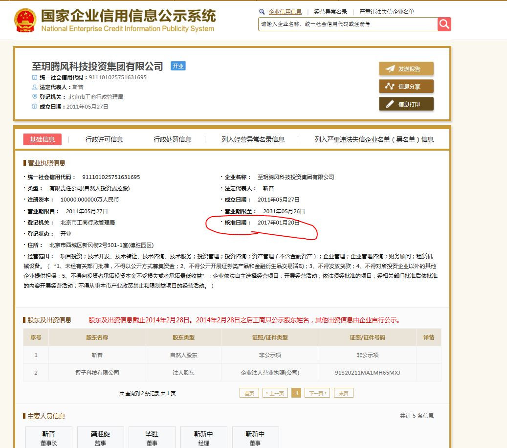Select the 企业信用信息 search category
507x448 pixels.
[285, 12]
